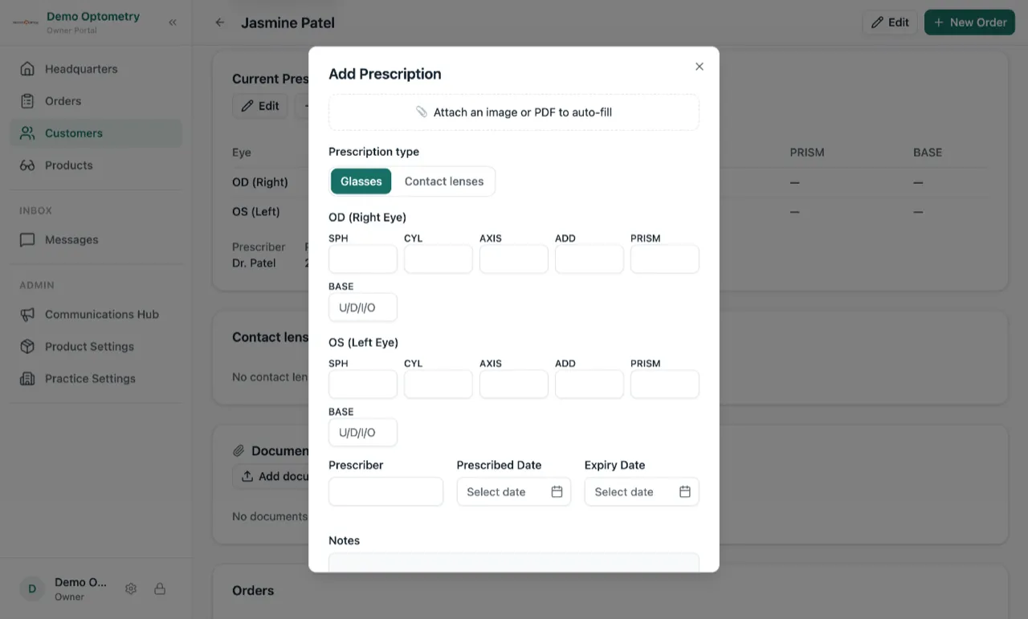Click the Communications Hub megaphone icon

tap(27, 315)
